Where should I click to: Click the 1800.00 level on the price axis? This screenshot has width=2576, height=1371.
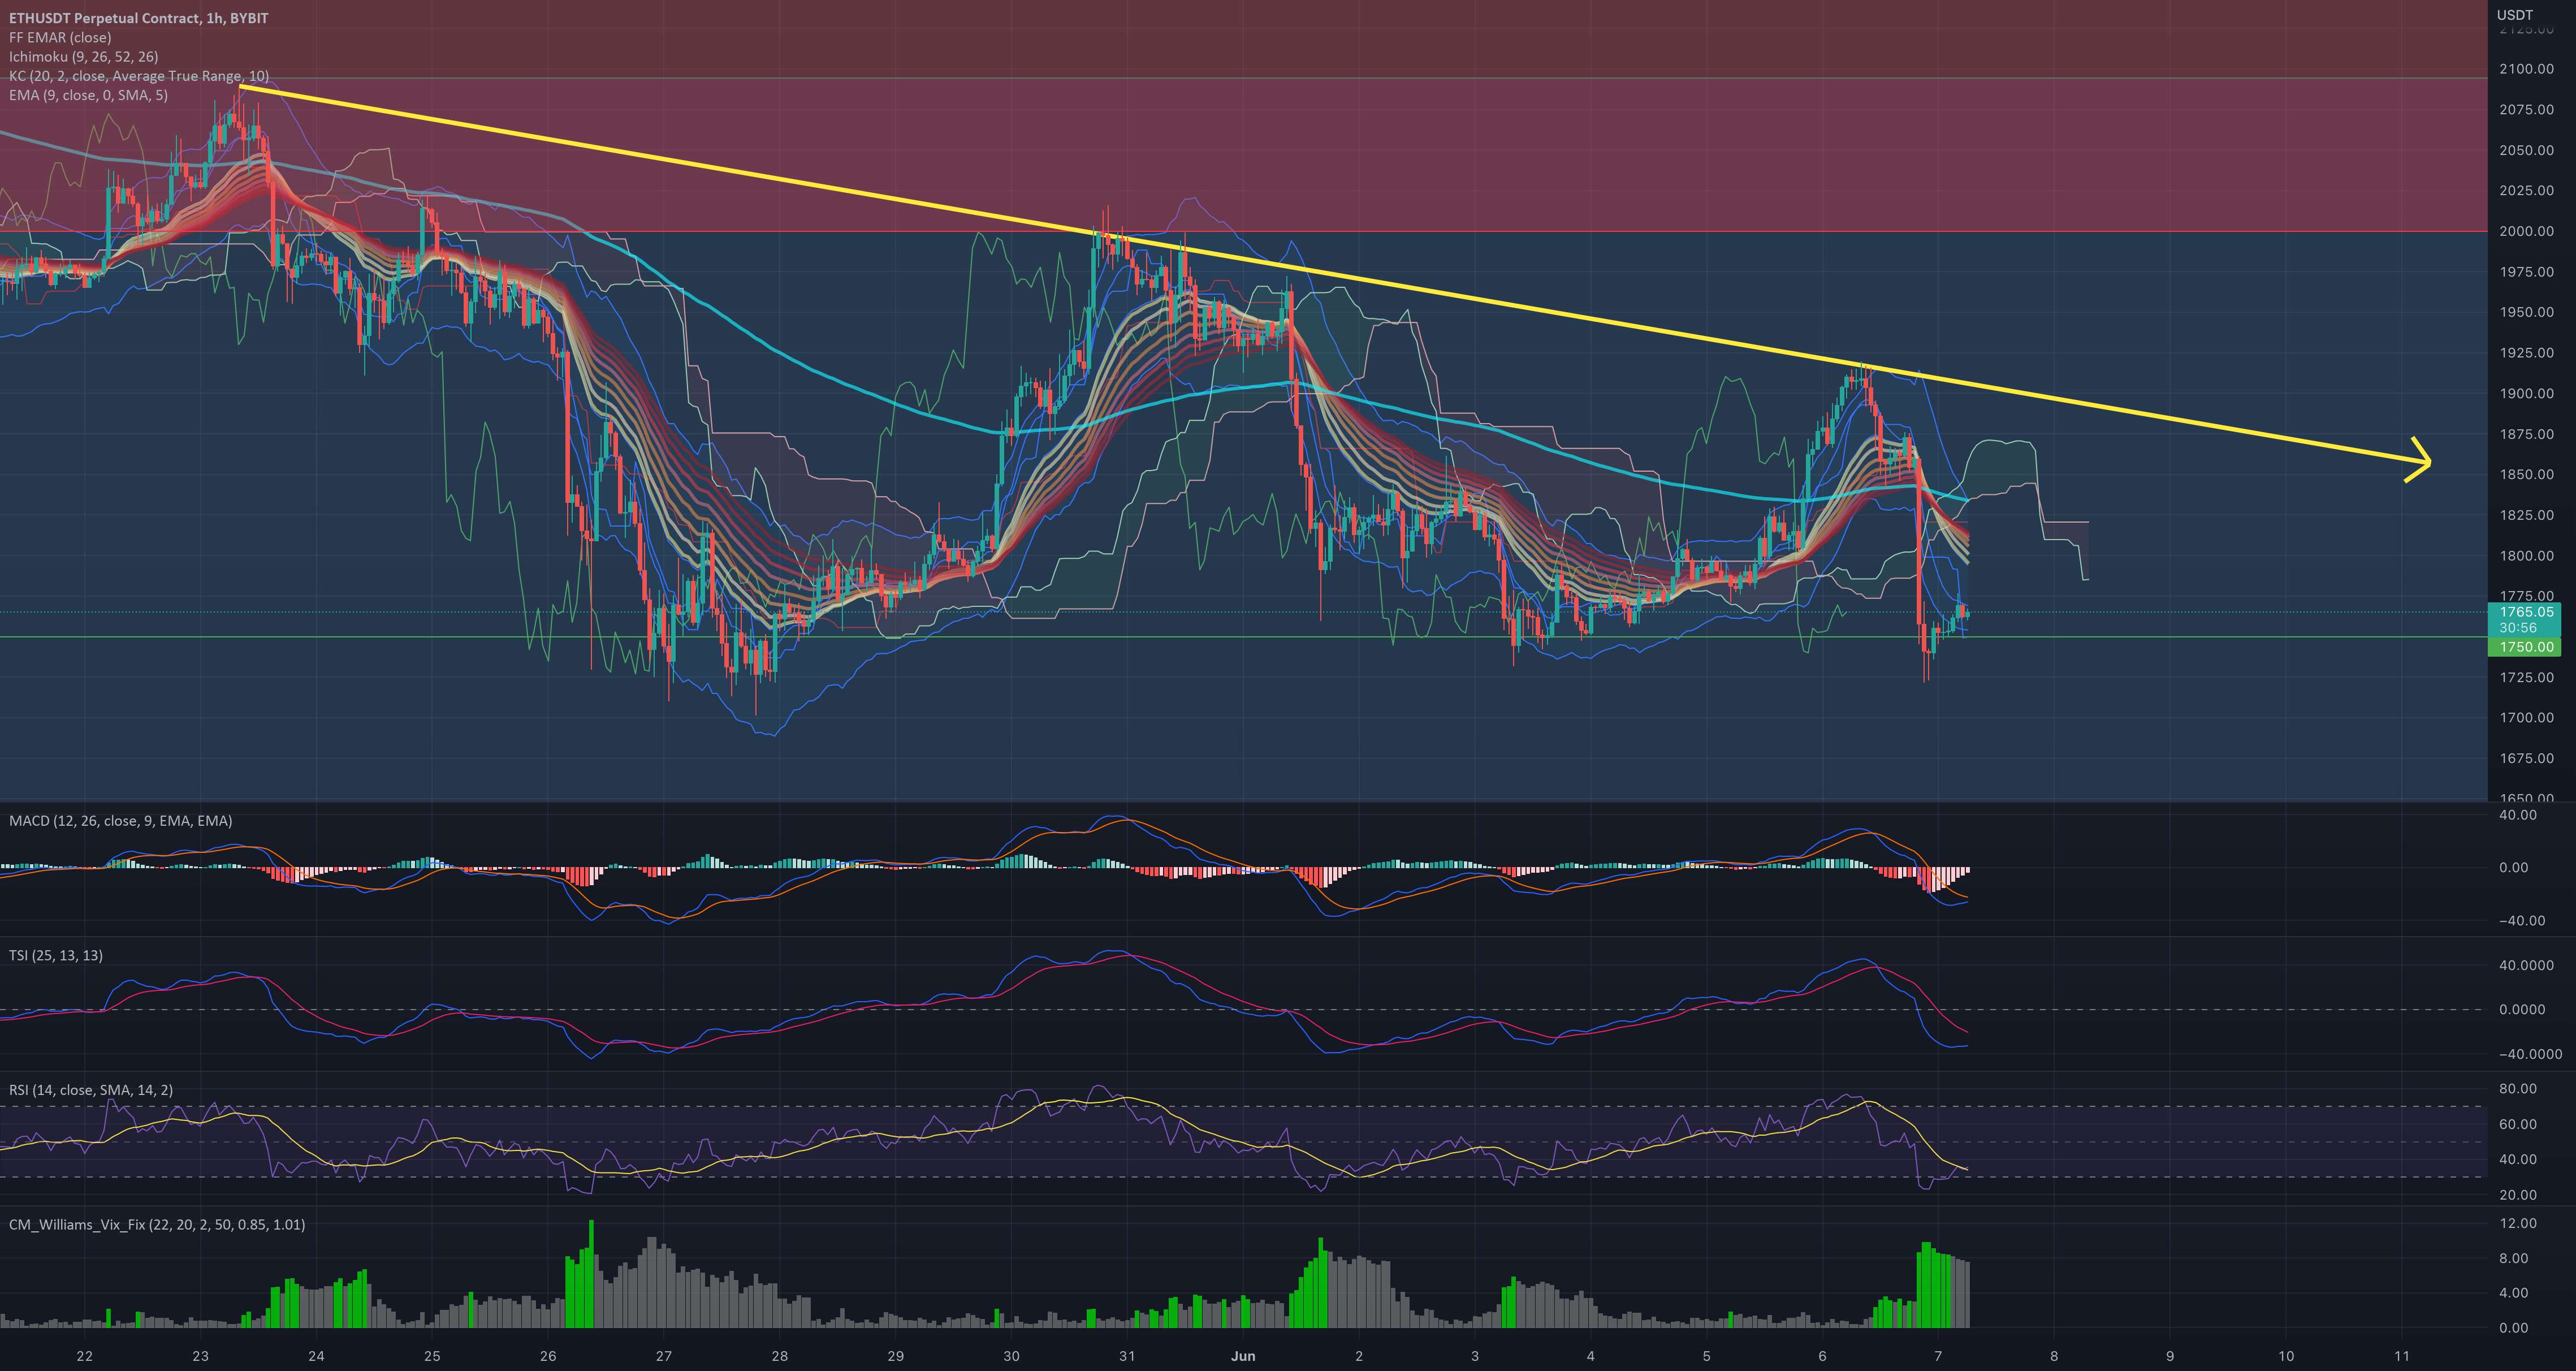(2526, 555)
